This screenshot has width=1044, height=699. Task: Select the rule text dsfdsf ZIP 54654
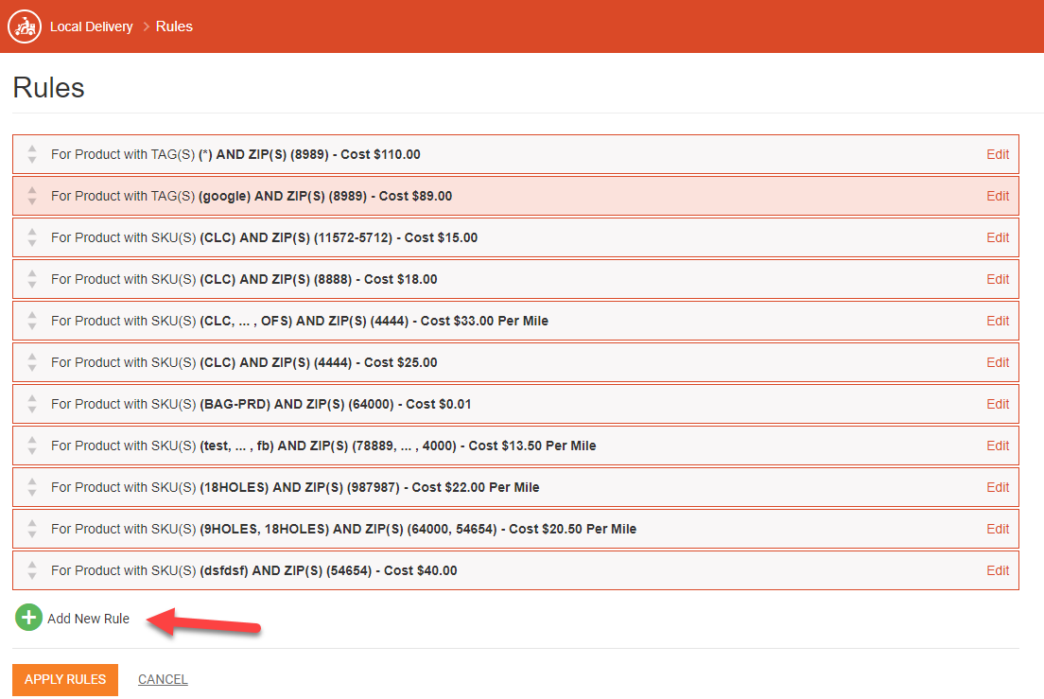pos(254,570)
